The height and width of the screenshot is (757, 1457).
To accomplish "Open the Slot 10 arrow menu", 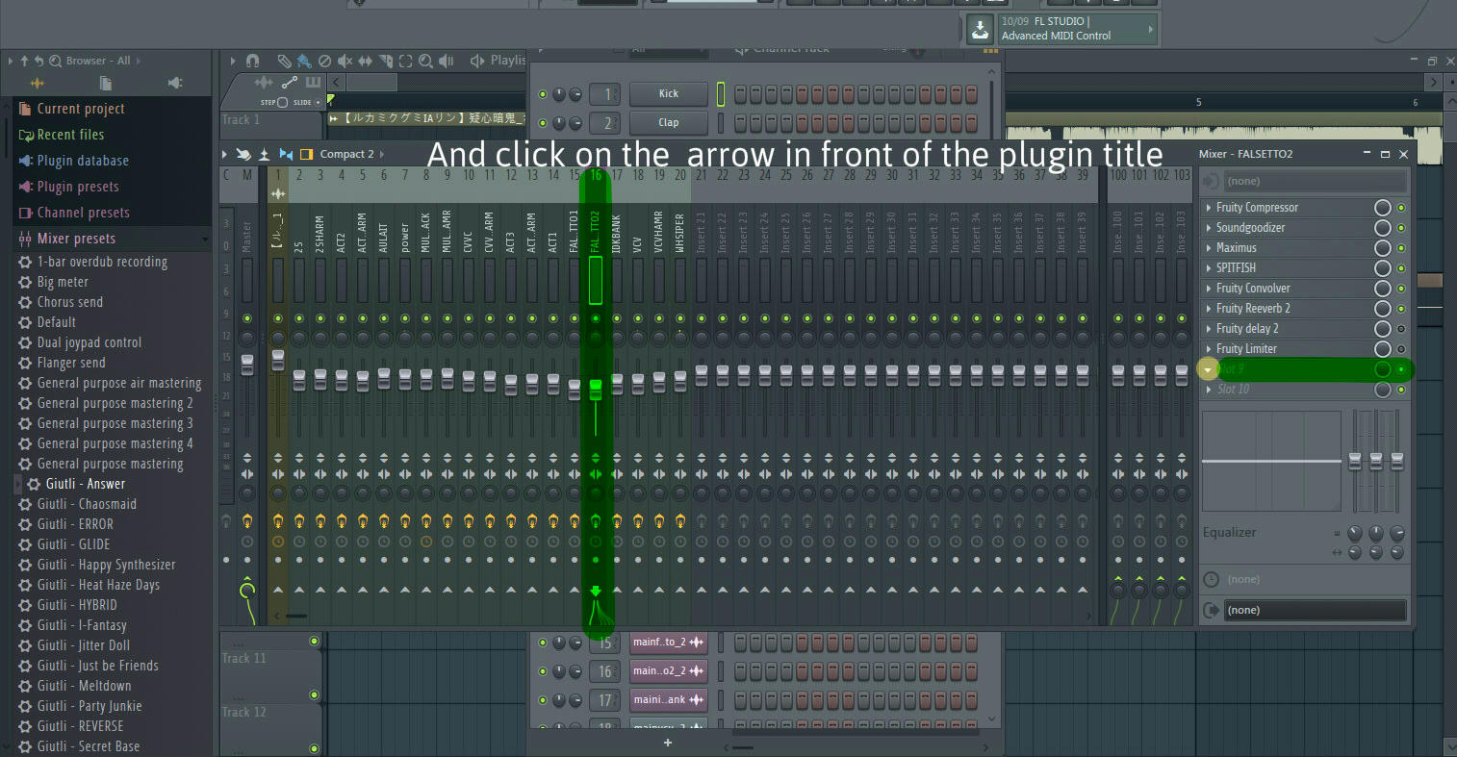I will (1208, 390).
